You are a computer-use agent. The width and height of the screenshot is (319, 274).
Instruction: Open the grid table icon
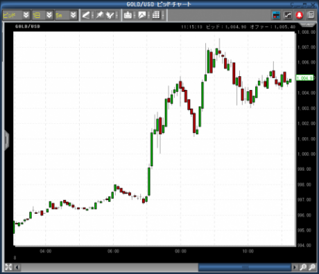(x=156, y=15)
